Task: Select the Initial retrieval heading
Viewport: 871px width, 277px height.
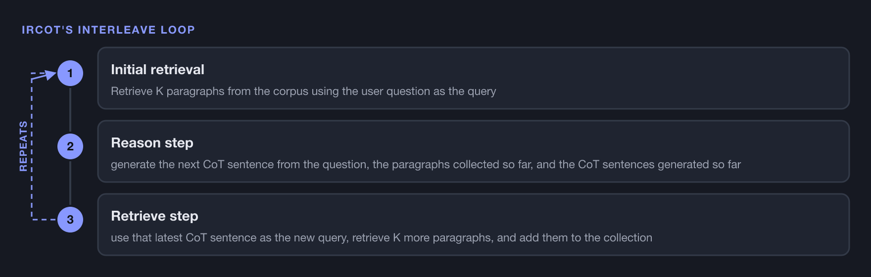Action: [x=157, y=70]
